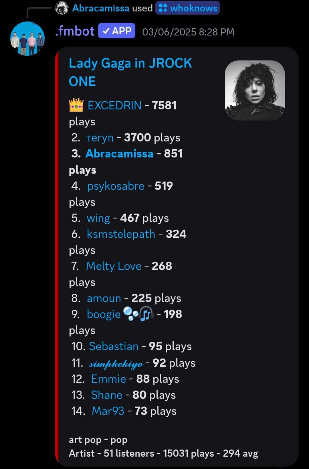Open the Melty Love user link
The height and width of the screenshot is (469, 309).
[114, 266]
